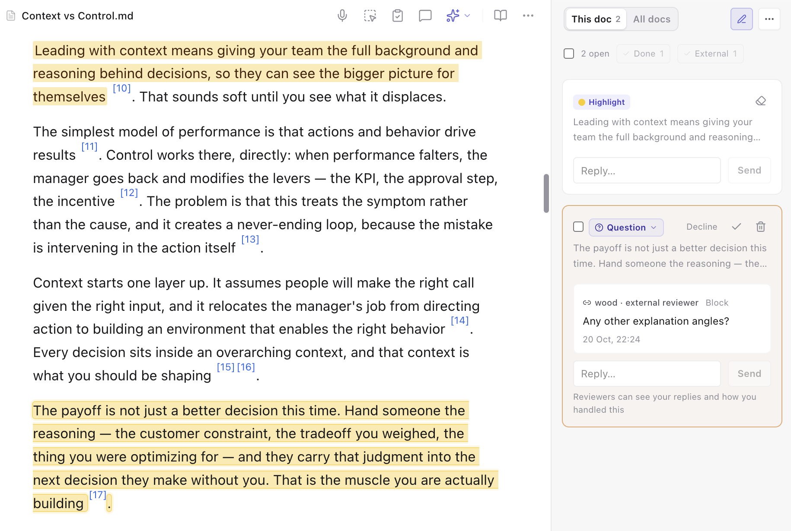Screen dimensions: 791x531
Task: Erase the highlight with eraser icon
Action: tap(761, 101)
